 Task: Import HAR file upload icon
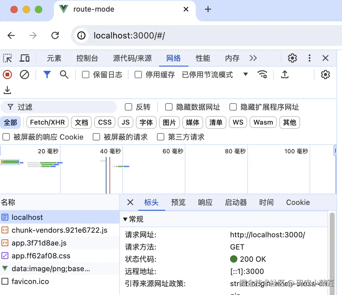pyautogui.click(x=284, y=75)
